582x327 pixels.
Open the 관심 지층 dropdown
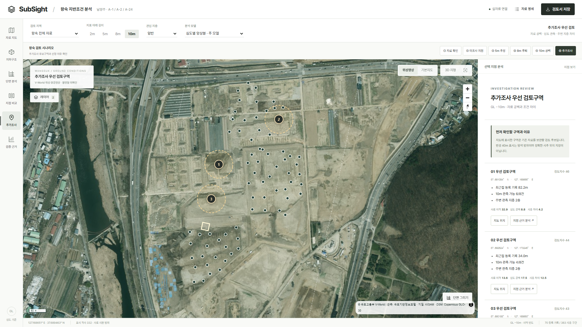coord(162,33)
